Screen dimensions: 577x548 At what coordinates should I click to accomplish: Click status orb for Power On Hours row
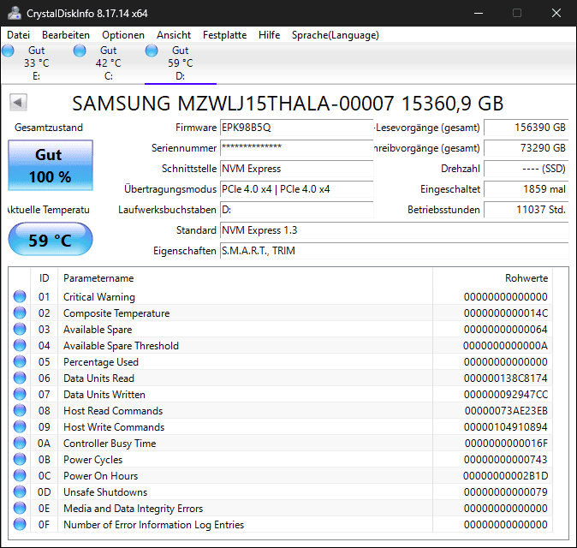(20, 475)
